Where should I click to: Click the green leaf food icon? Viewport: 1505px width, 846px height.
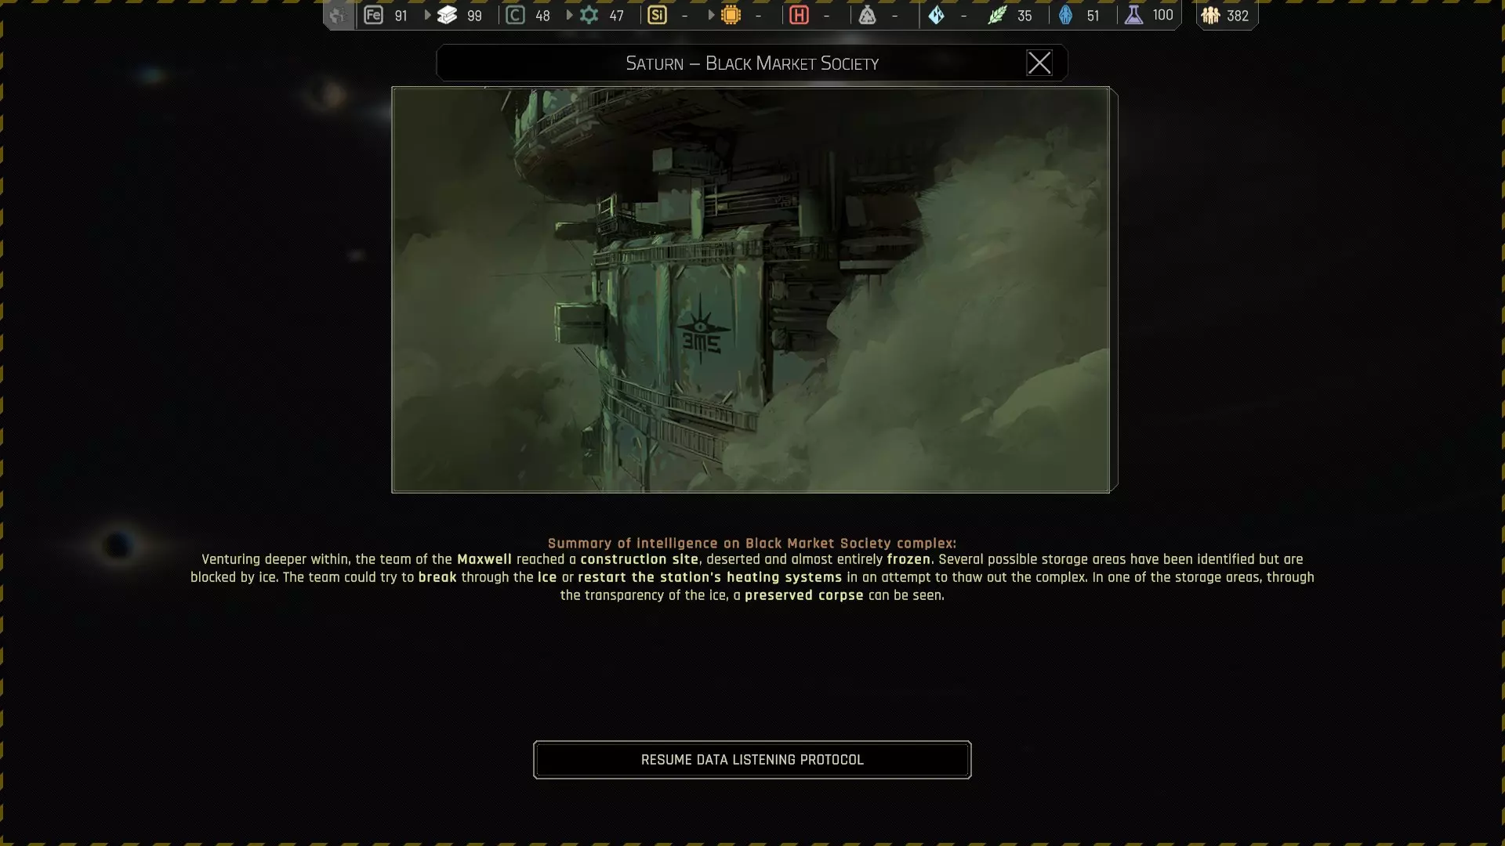pyautogui.click(x=997, y=15)
